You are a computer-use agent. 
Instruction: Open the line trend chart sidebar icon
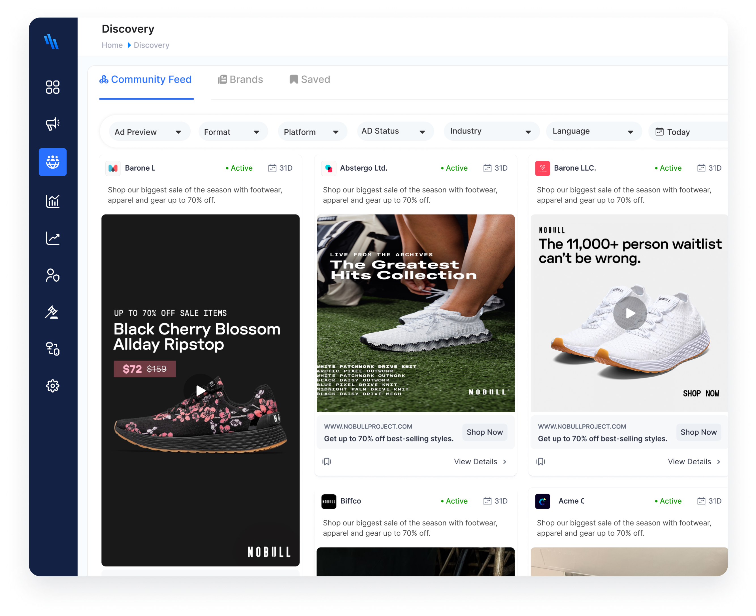53,239
